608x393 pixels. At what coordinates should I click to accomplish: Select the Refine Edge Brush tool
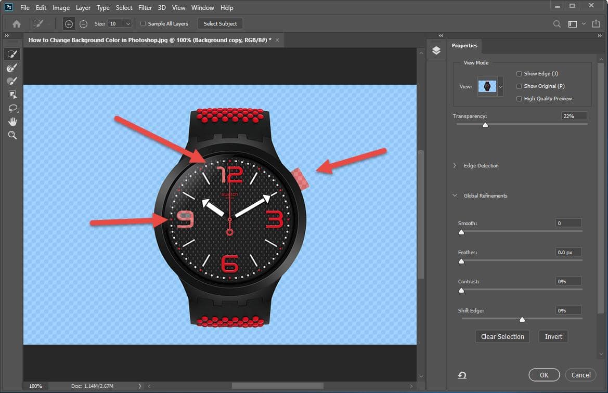[11, 68]
